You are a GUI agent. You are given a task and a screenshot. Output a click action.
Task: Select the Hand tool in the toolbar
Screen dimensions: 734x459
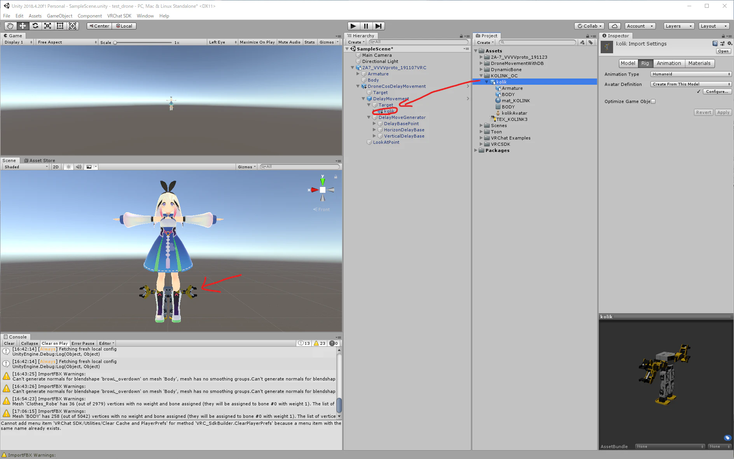pyautogui.click(x=10, y=26)
